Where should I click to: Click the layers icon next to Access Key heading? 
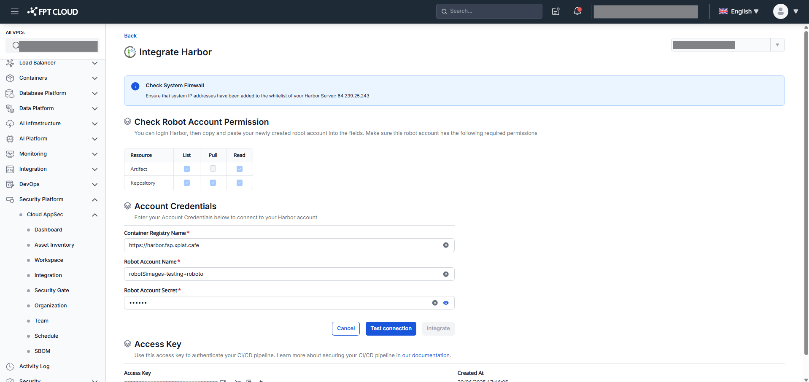tap(127, 344)
